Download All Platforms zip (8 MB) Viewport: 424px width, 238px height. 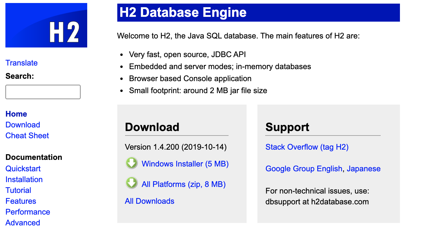(184, 184)
